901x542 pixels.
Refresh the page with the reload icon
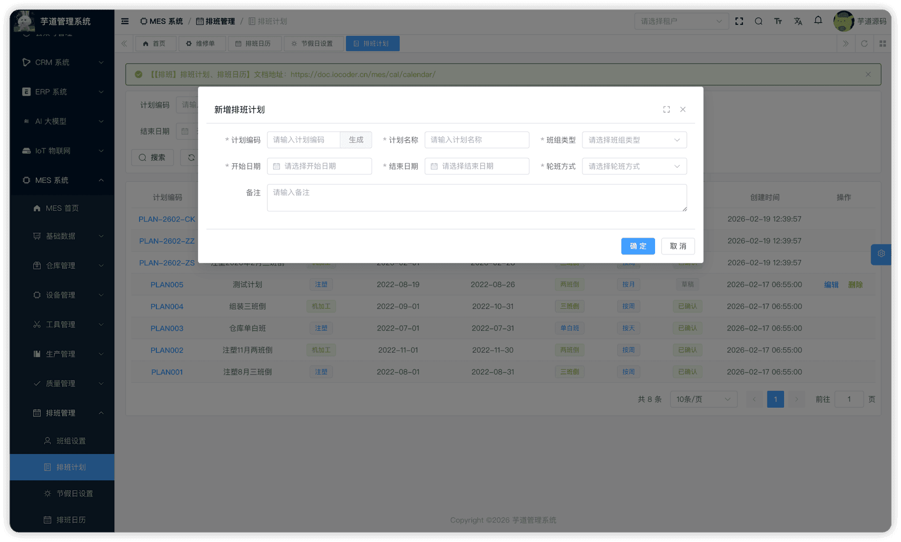coord(864,43)
